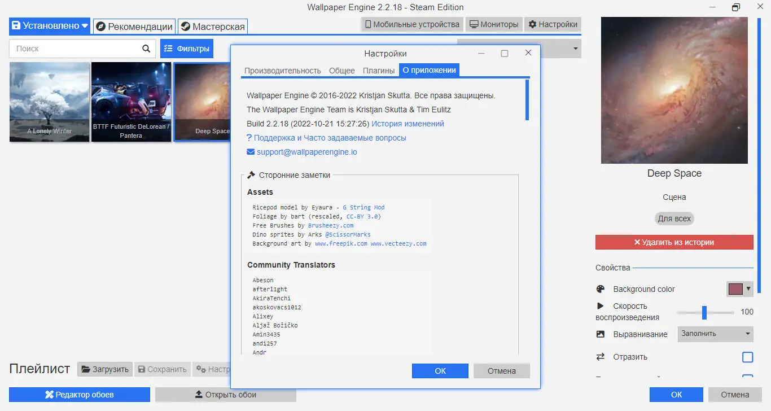Click the hammer icon beside Сторонние заметки
Image resolution: width=771 pixels, height=411 pixels.
click(251, 175)
